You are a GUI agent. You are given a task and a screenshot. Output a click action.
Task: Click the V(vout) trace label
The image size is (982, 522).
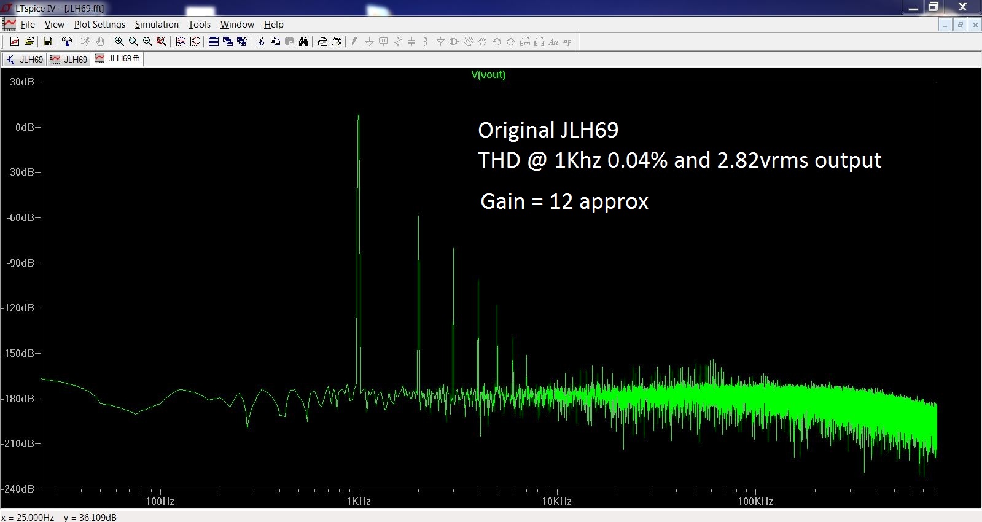pyautogui.click(x=488, y=74)
